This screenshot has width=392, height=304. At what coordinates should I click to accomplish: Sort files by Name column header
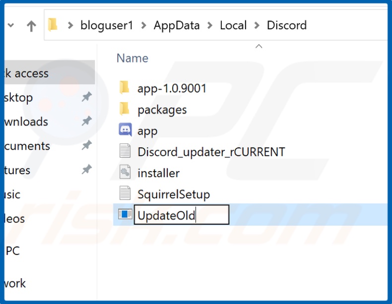click(132, 58)
